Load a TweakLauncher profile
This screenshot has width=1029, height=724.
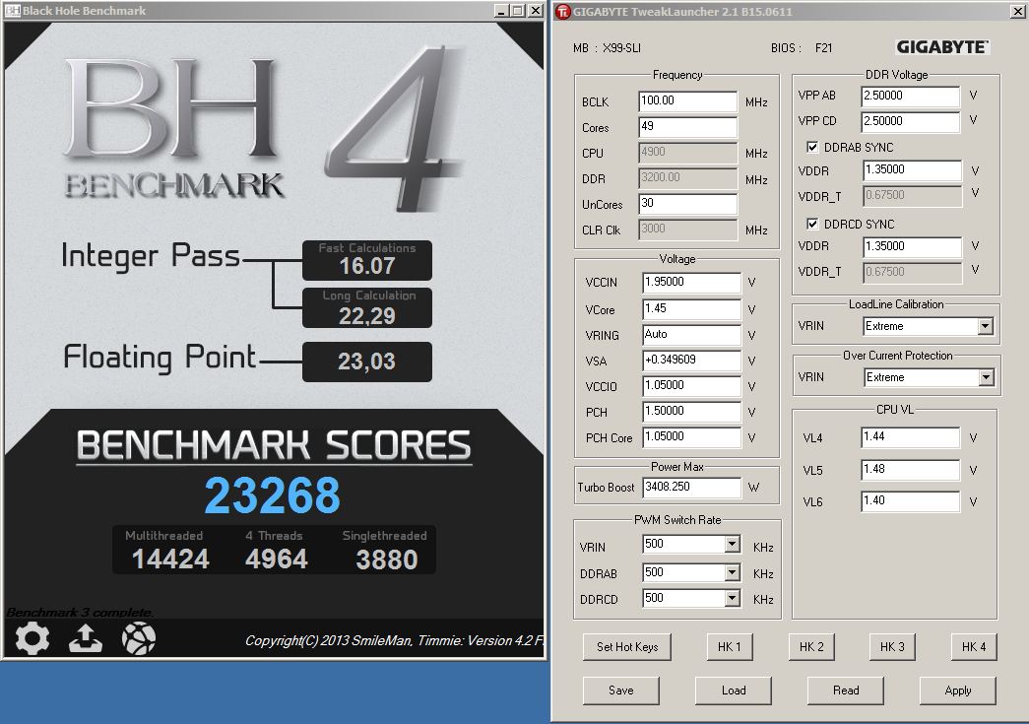(x=733, y=691)
